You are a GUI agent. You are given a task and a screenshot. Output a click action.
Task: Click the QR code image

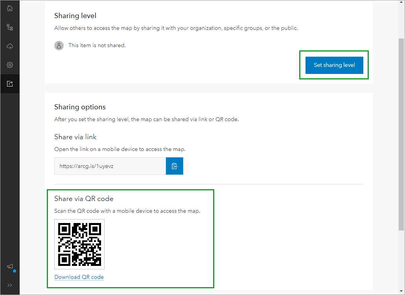tap(79, 244)
